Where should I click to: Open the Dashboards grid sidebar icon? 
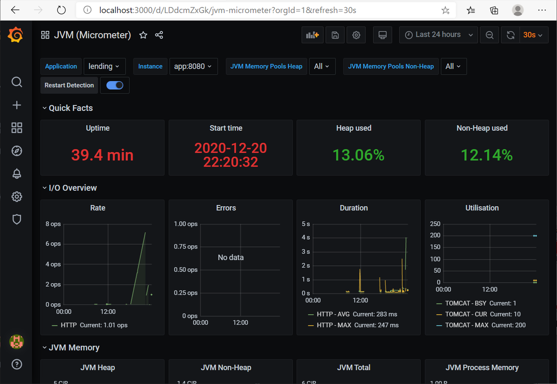[17, 128]
